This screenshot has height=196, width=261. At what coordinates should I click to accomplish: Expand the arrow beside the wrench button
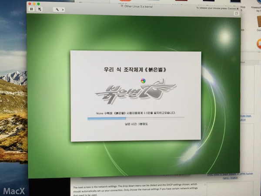tap(63, 10)
